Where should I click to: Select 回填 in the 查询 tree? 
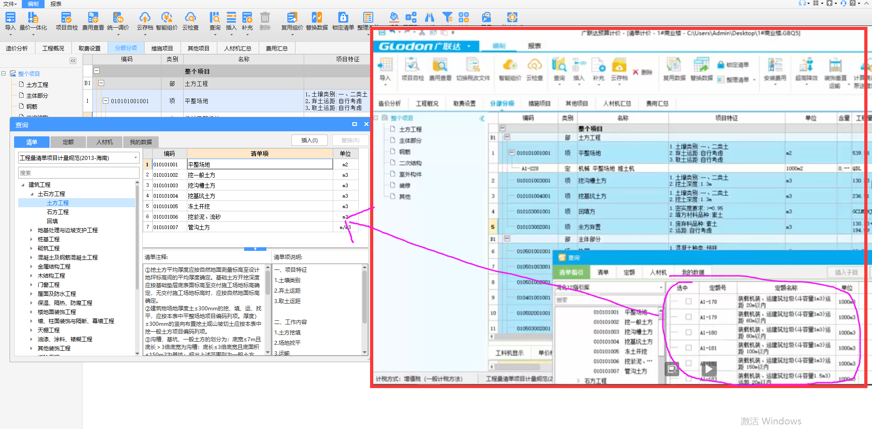(52, 221)
